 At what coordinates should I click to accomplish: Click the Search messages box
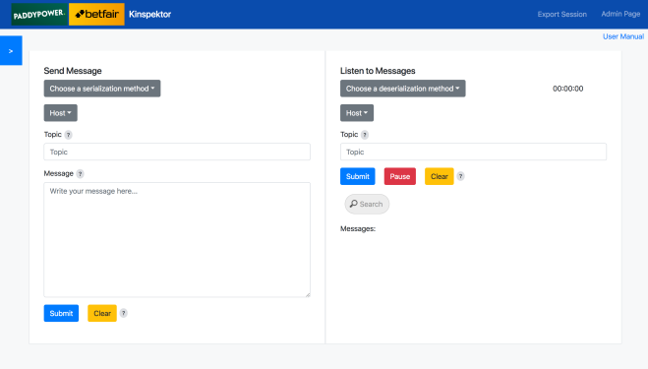[x=367, y=204]
